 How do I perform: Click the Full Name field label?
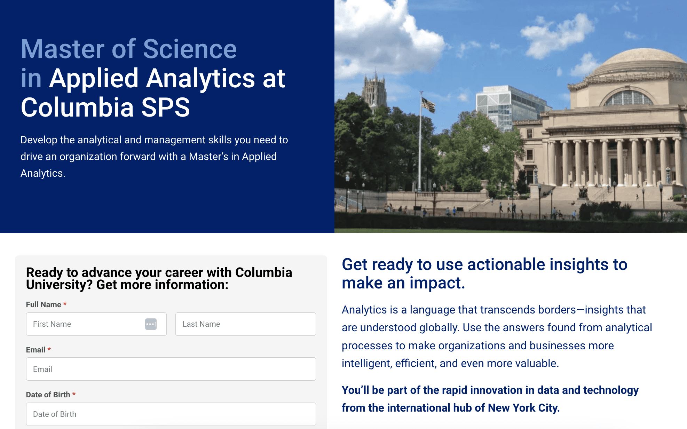click(x=44, y=304)
